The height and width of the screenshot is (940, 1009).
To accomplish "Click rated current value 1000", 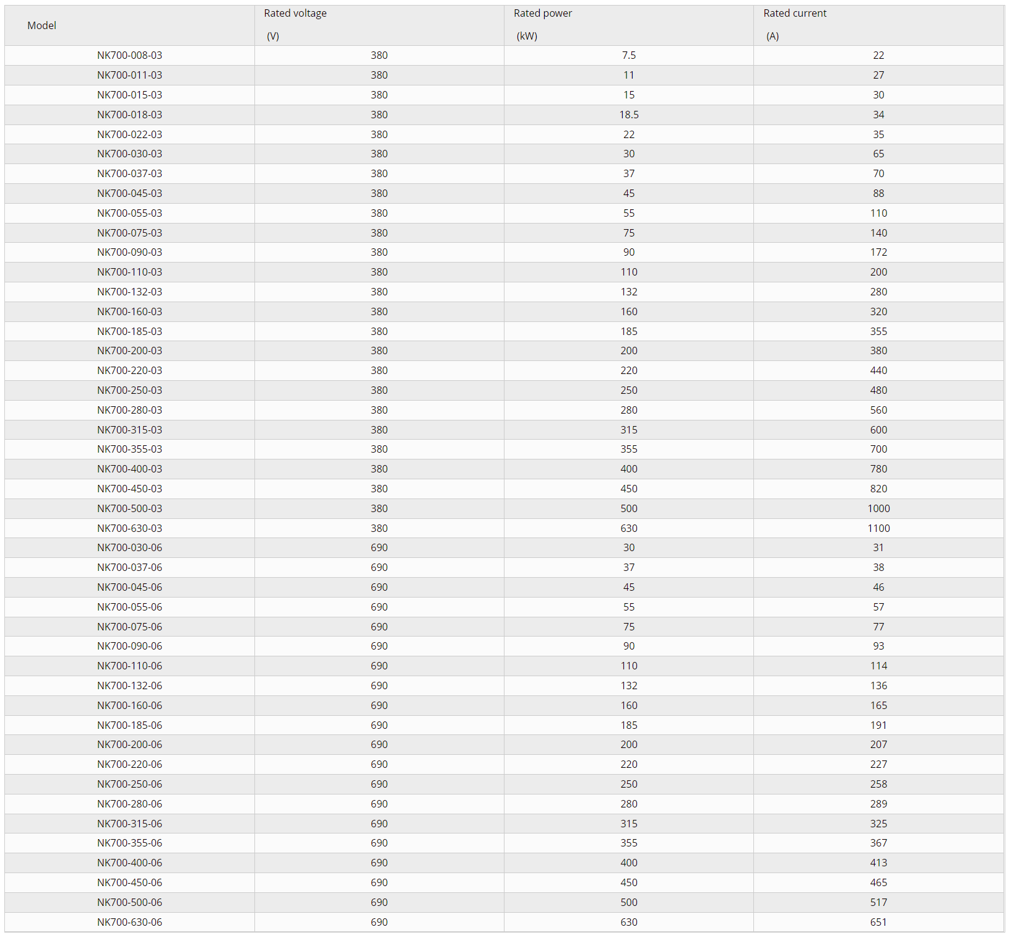I will click(878, 508).
